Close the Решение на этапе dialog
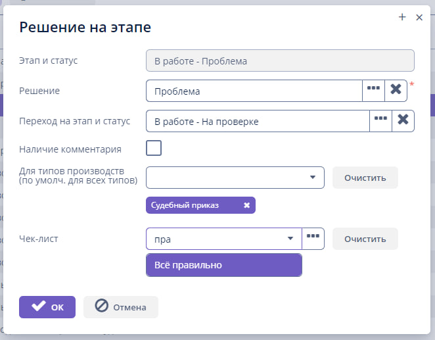 pyautogui.click(x=419, y=18)
